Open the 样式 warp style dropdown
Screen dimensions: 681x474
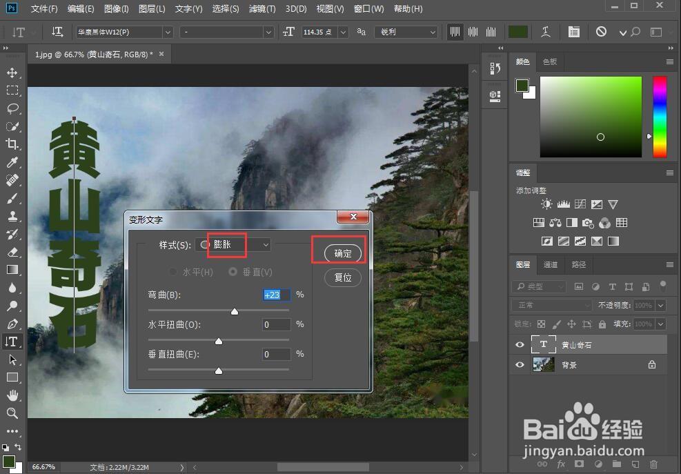pyautogui.click(x=233, y=245)
